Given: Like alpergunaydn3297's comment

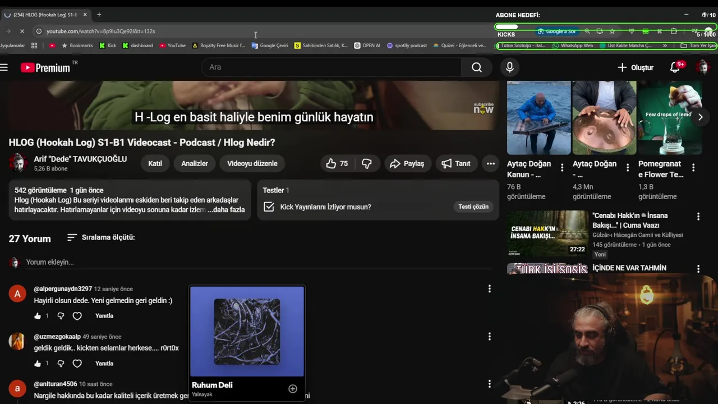Looking at the screenshot, I should coord(38,316).
